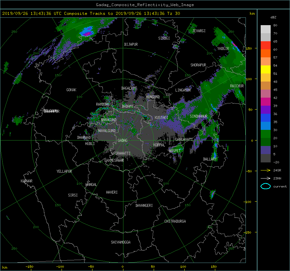Click the HUNGUND city label
The height and width of the screenshot is (271, 290).
pos(153,97)
